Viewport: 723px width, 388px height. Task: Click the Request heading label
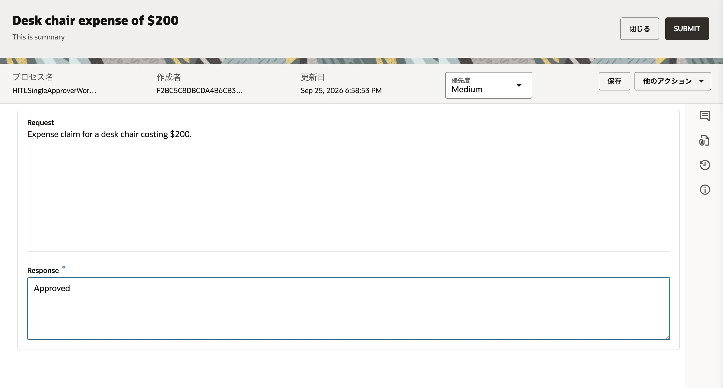pos(41,122)
